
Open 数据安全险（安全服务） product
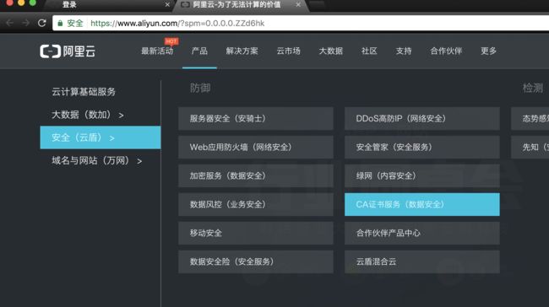(x=256, y=261)
